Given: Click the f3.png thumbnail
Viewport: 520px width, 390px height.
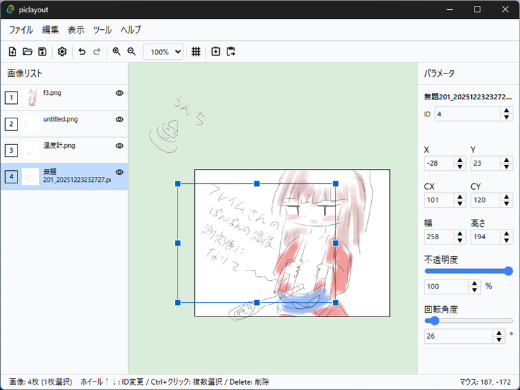Looking at the screenshot, I should [31, 97].
